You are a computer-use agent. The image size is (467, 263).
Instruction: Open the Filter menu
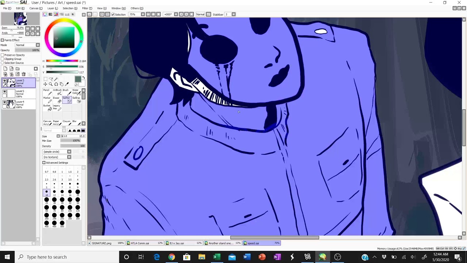click(x=87, y=8)
